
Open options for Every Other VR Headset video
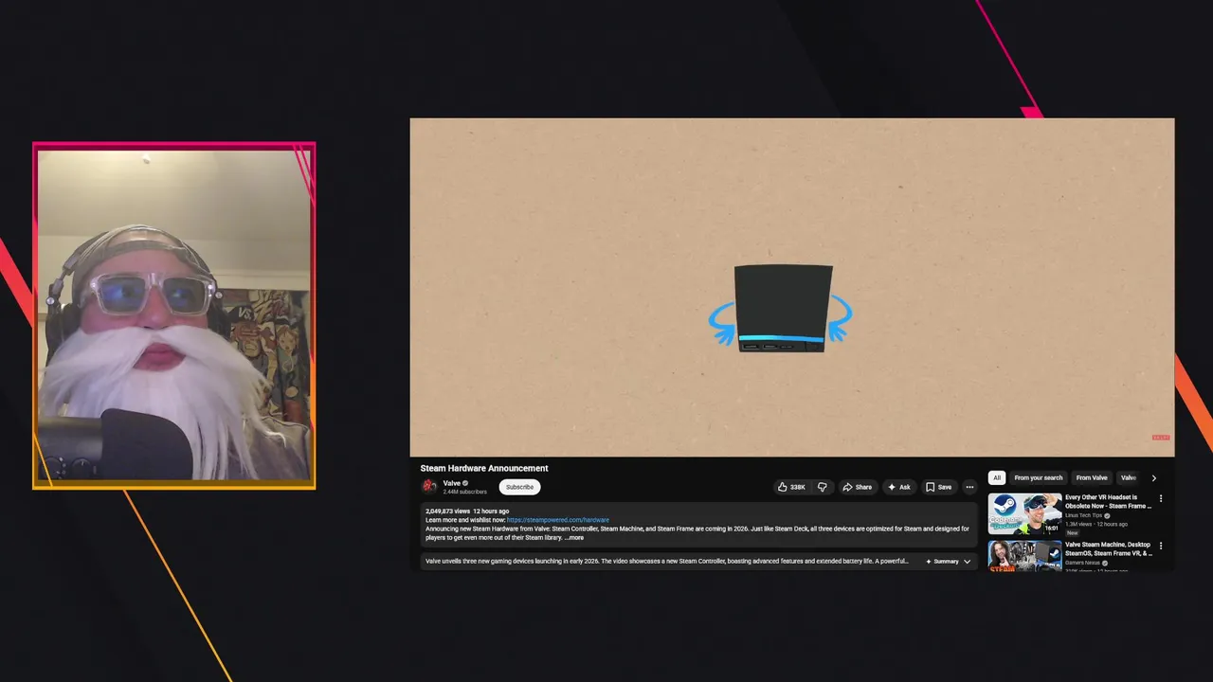[x=1161, y=498]
